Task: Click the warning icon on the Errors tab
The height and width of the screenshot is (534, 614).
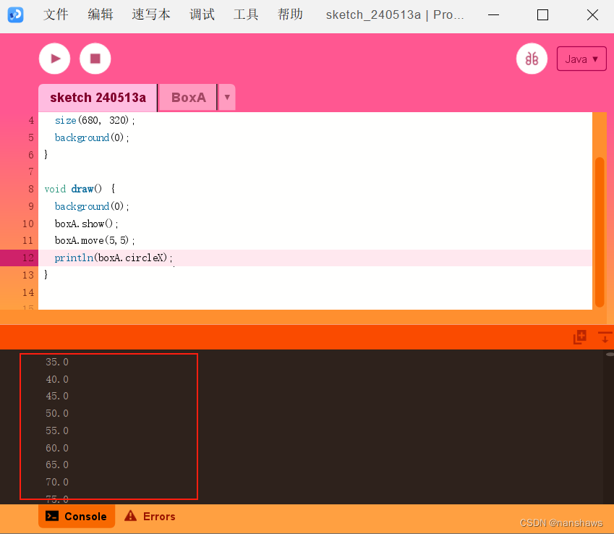Action: pos(131,516)
